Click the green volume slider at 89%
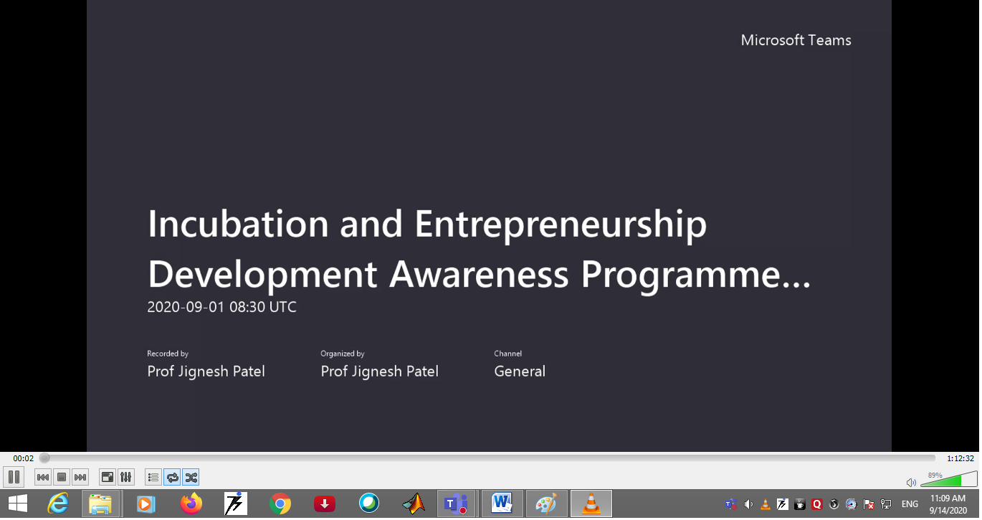 (x=948, y=480)
